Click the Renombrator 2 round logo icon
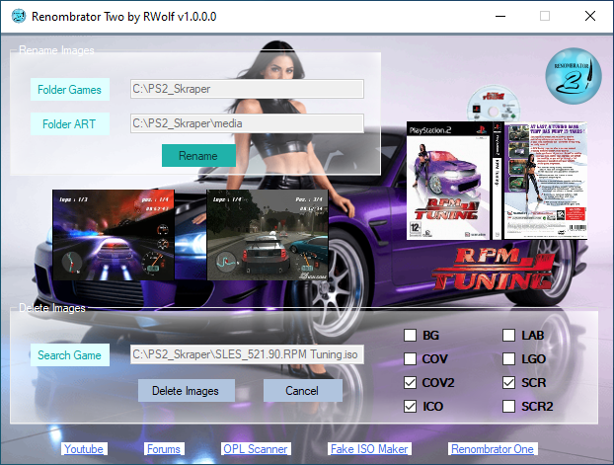The width and height of the screenshot is (614, 465). pos(574,76)
